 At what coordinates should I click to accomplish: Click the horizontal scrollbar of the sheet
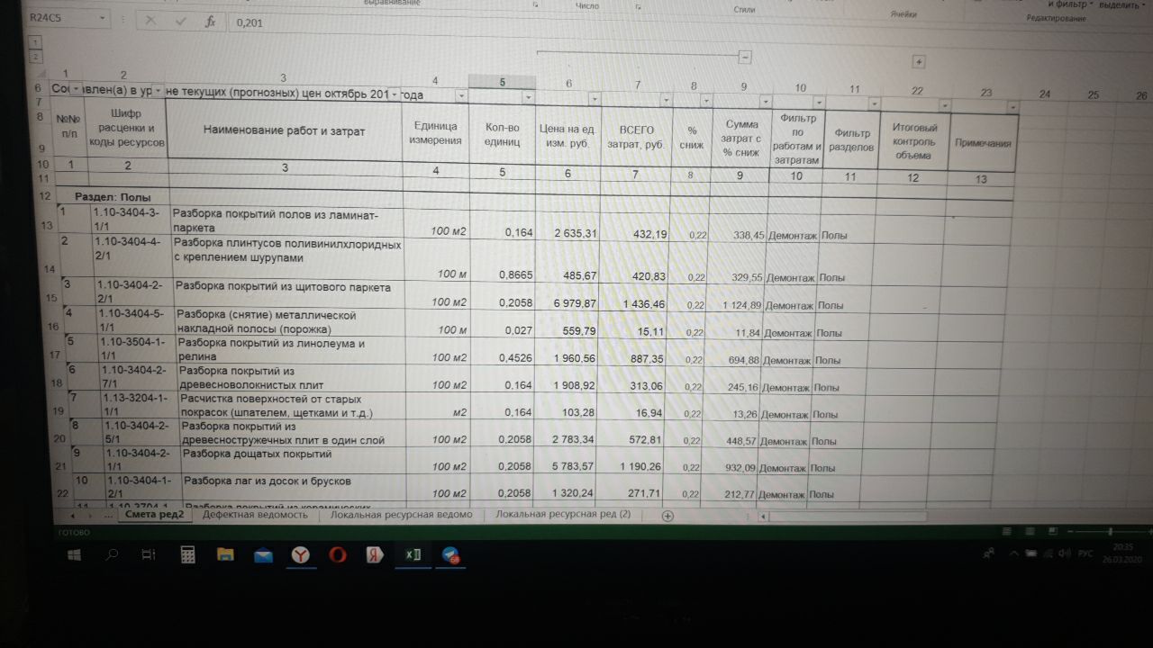[x=847, y=517]
